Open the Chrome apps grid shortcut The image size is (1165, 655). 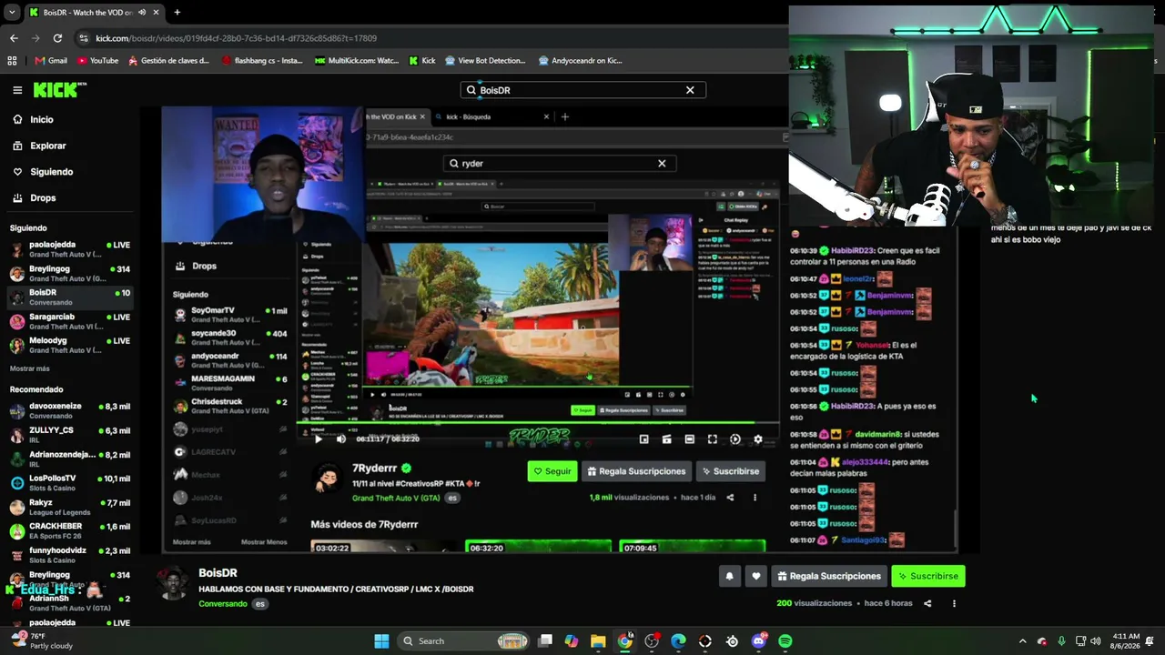[x=12, y=61]
